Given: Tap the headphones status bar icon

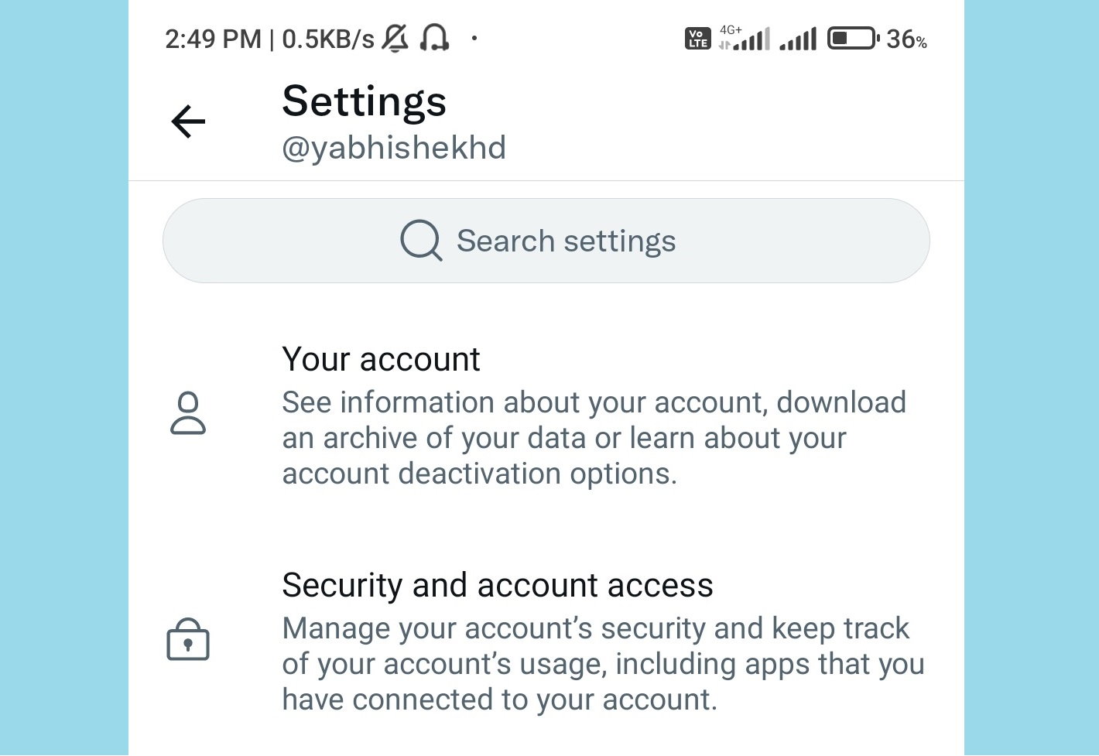Looking at the screenshot, I should point(434,38).
